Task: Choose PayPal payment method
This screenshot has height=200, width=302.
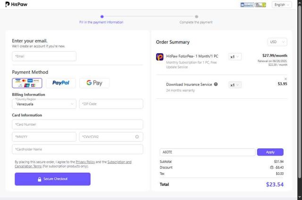Action: pyautogui.click(x=61, y=83)
